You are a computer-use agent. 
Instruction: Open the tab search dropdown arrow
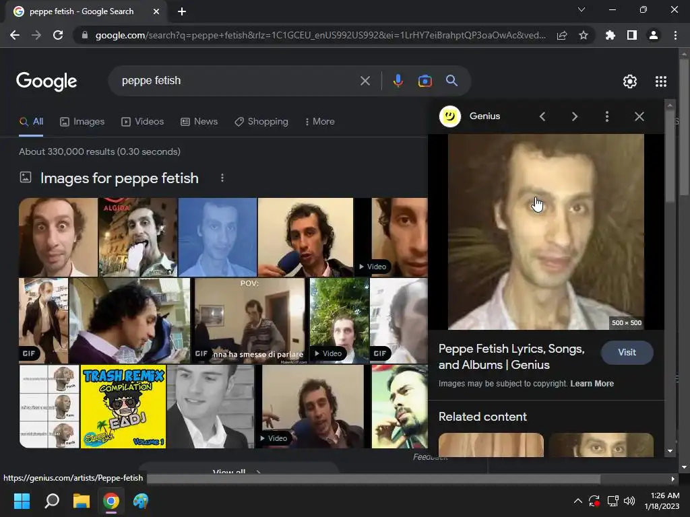(x=582, y=9)
